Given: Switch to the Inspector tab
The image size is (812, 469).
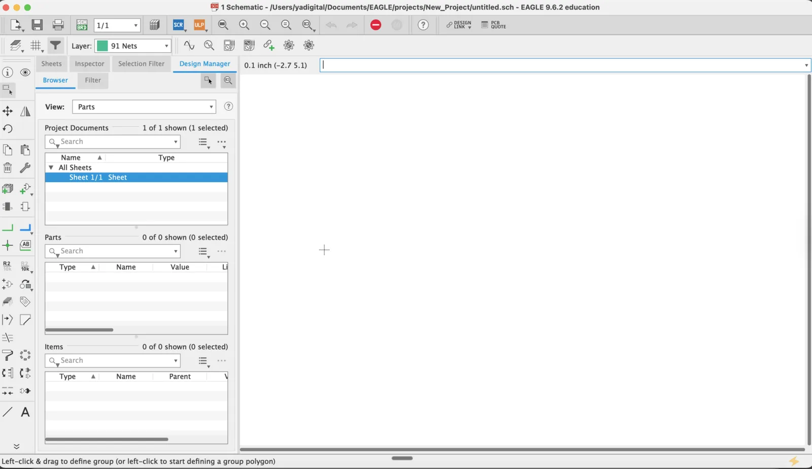Looking at the screenshot, I should [89, 63].
